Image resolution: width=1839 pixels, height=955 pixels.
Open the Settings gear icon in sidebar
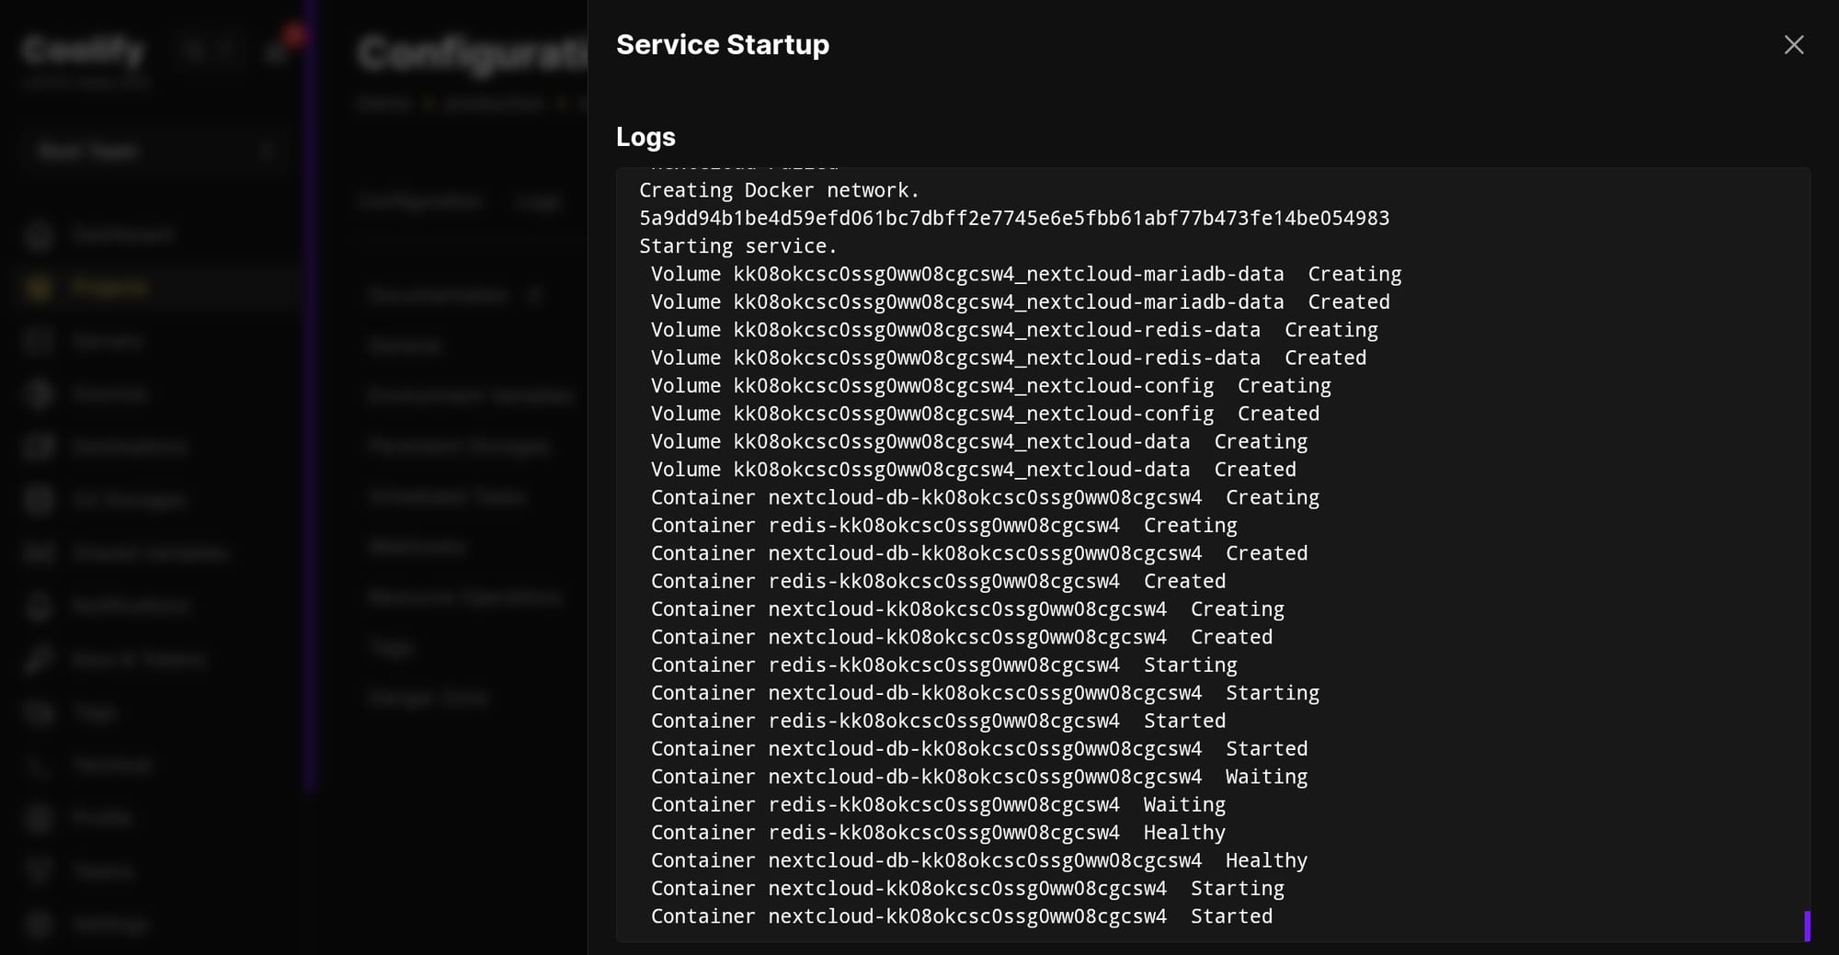coord(39,924)
